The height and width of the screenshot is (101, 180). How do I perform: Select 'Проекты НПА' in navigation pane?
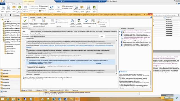point(7,70)
